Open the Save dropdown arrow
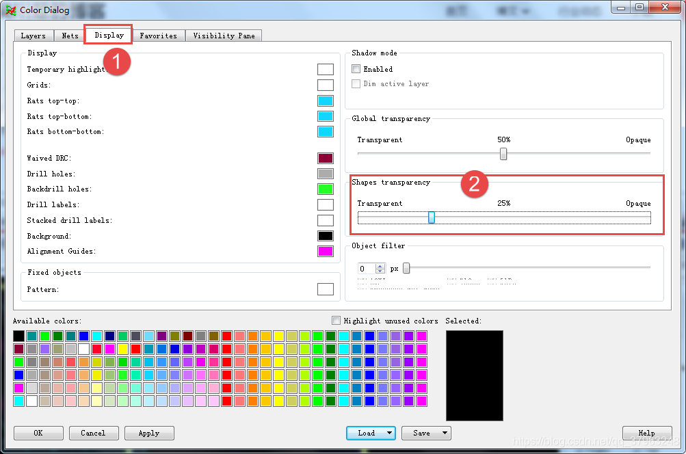686x454 pixels. (x=445, y=433)
